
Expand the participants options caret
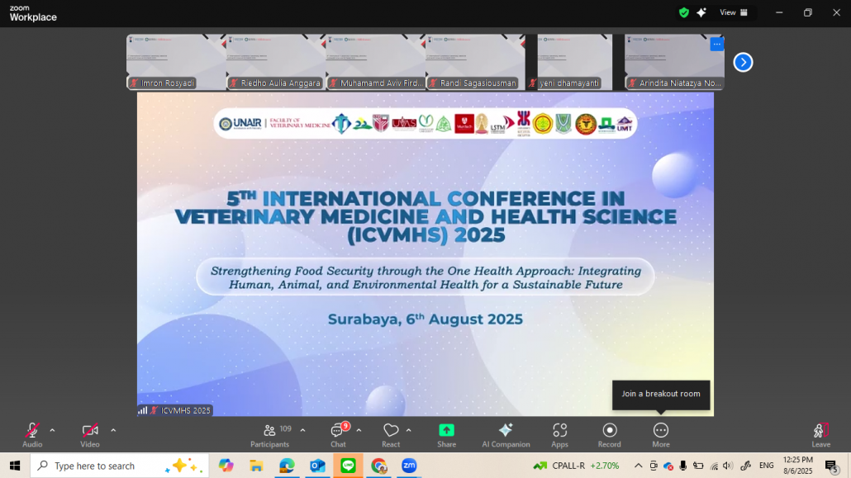tap(303, 430)
